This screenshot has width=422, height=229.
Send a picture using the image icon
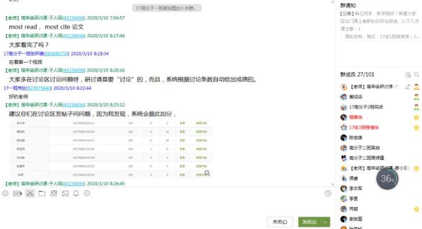(x=65, y=193)
